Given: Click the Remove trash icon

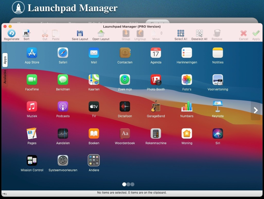Looking at the screenshot, I should pyautogui.click(x=217, y=33).
